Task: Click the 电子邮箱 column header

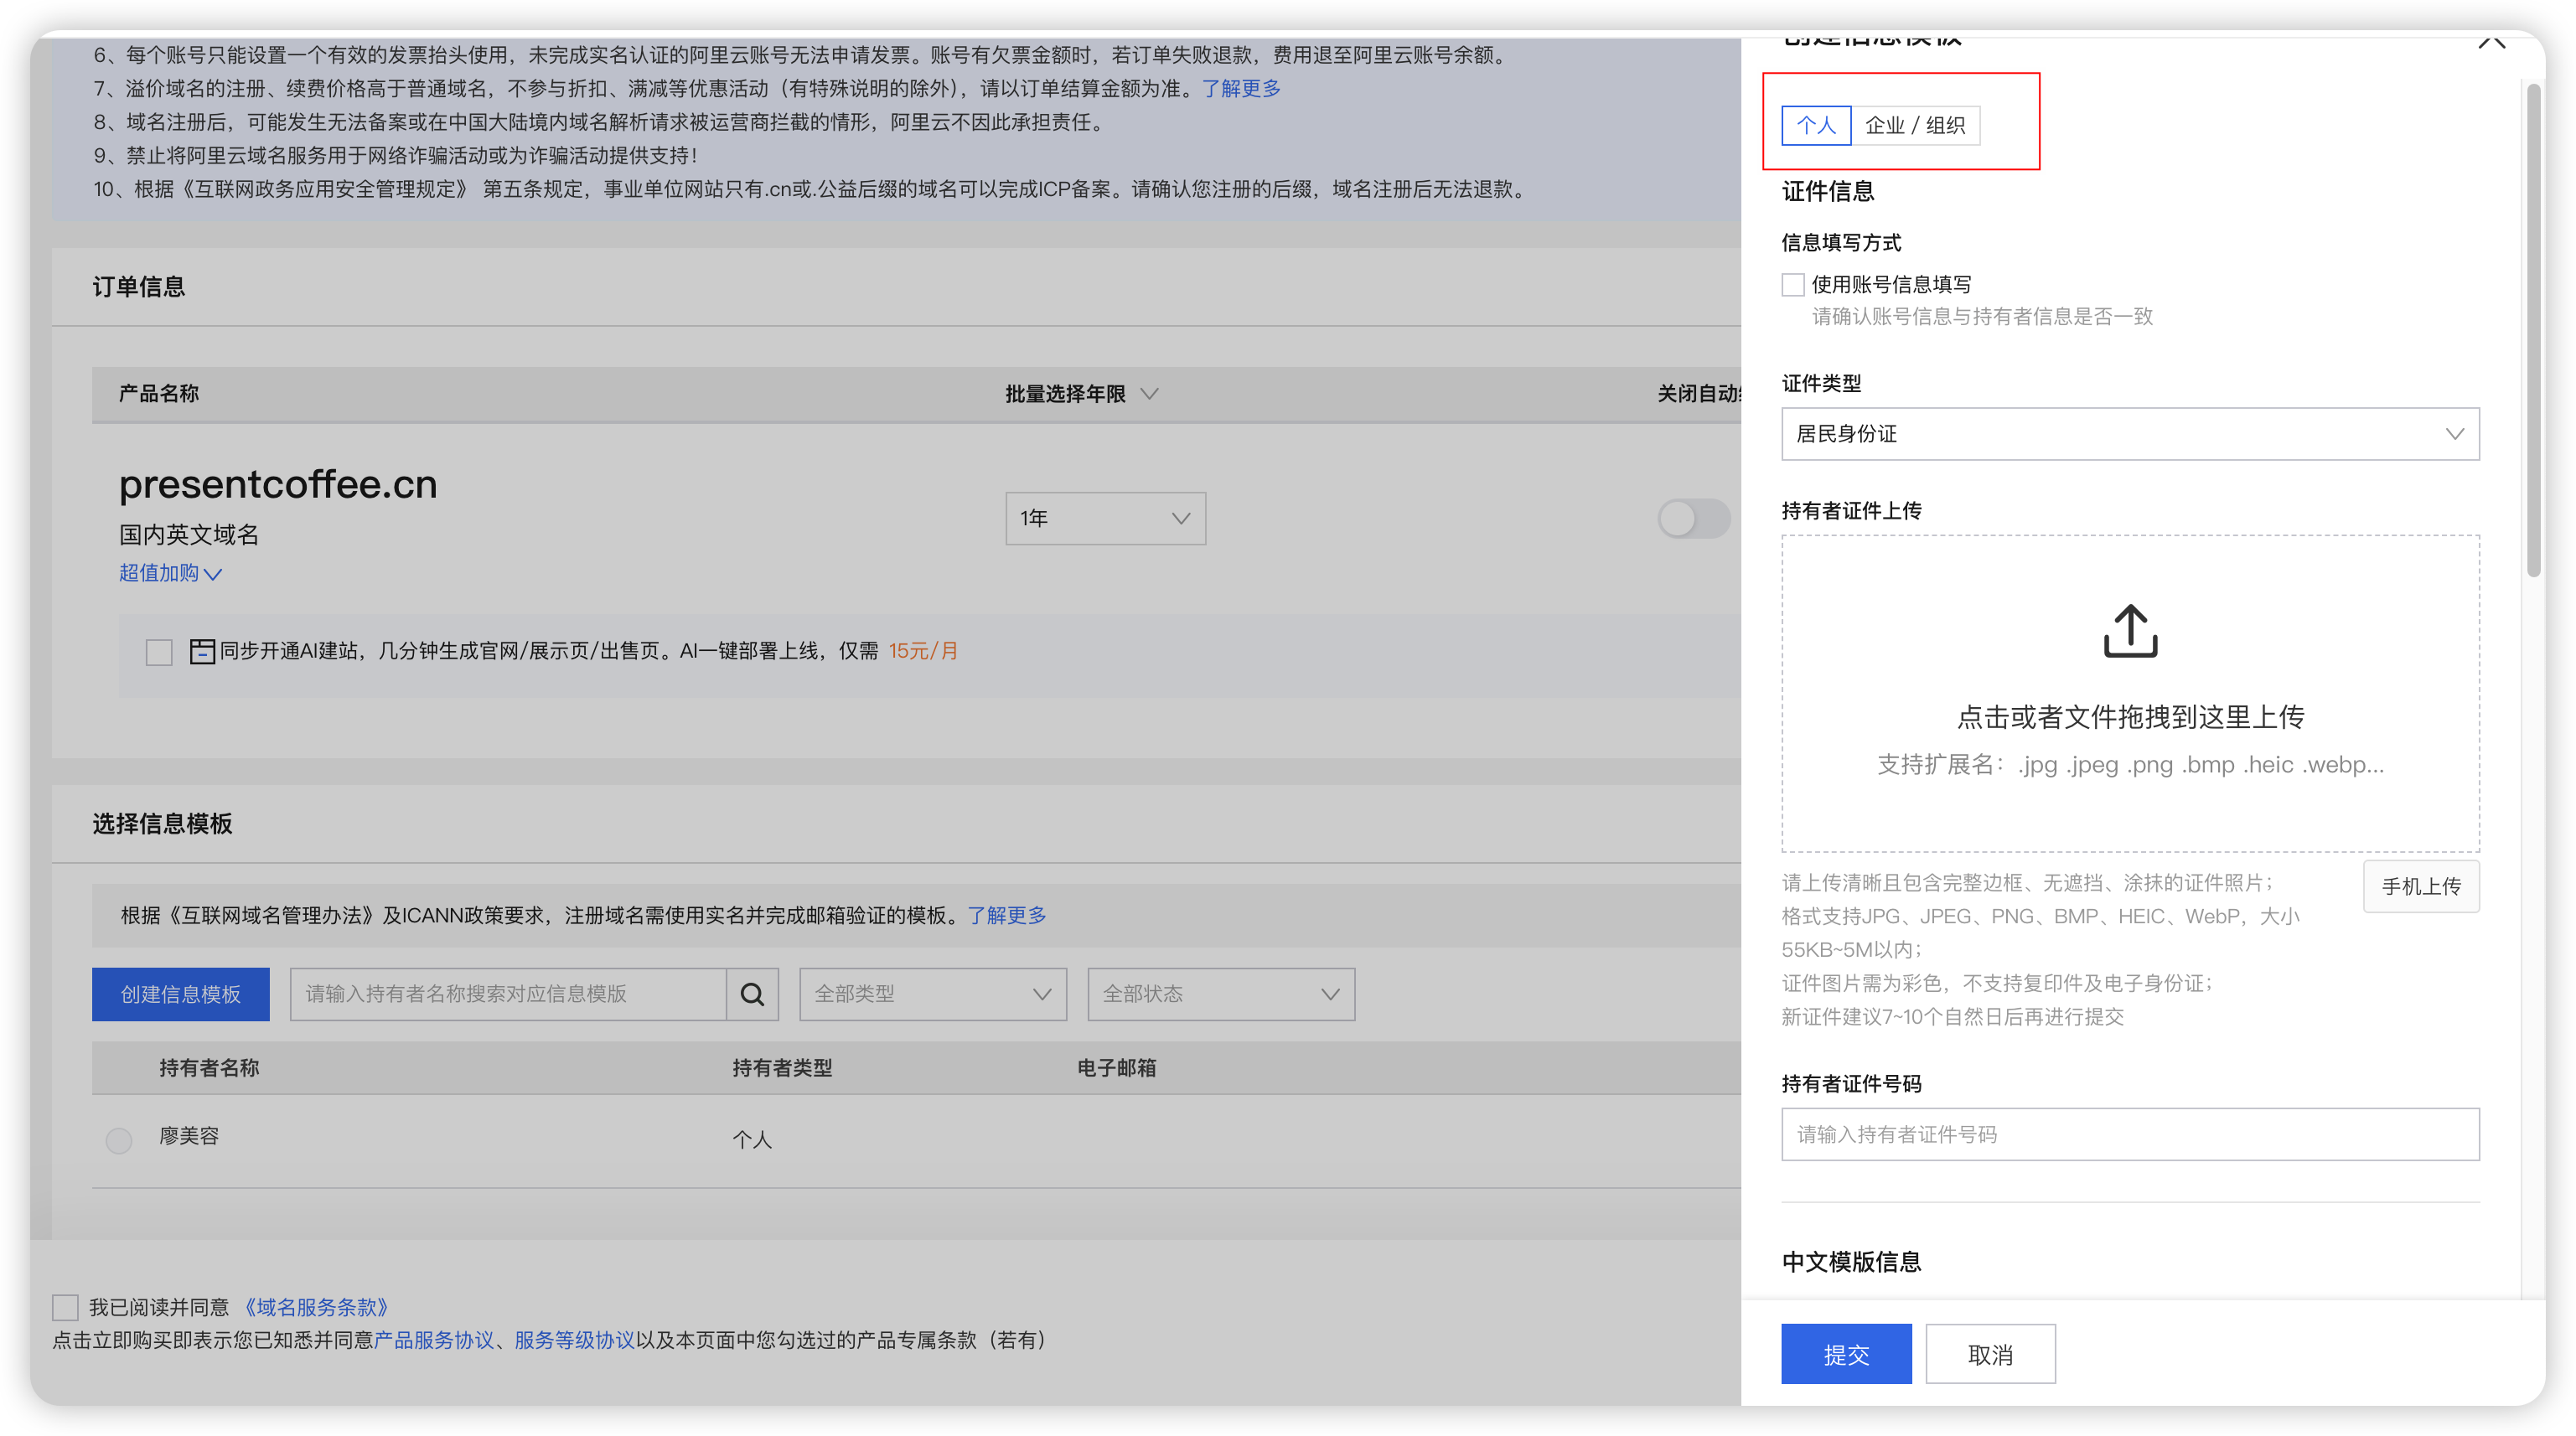Action: (x=1116, y=1068)
